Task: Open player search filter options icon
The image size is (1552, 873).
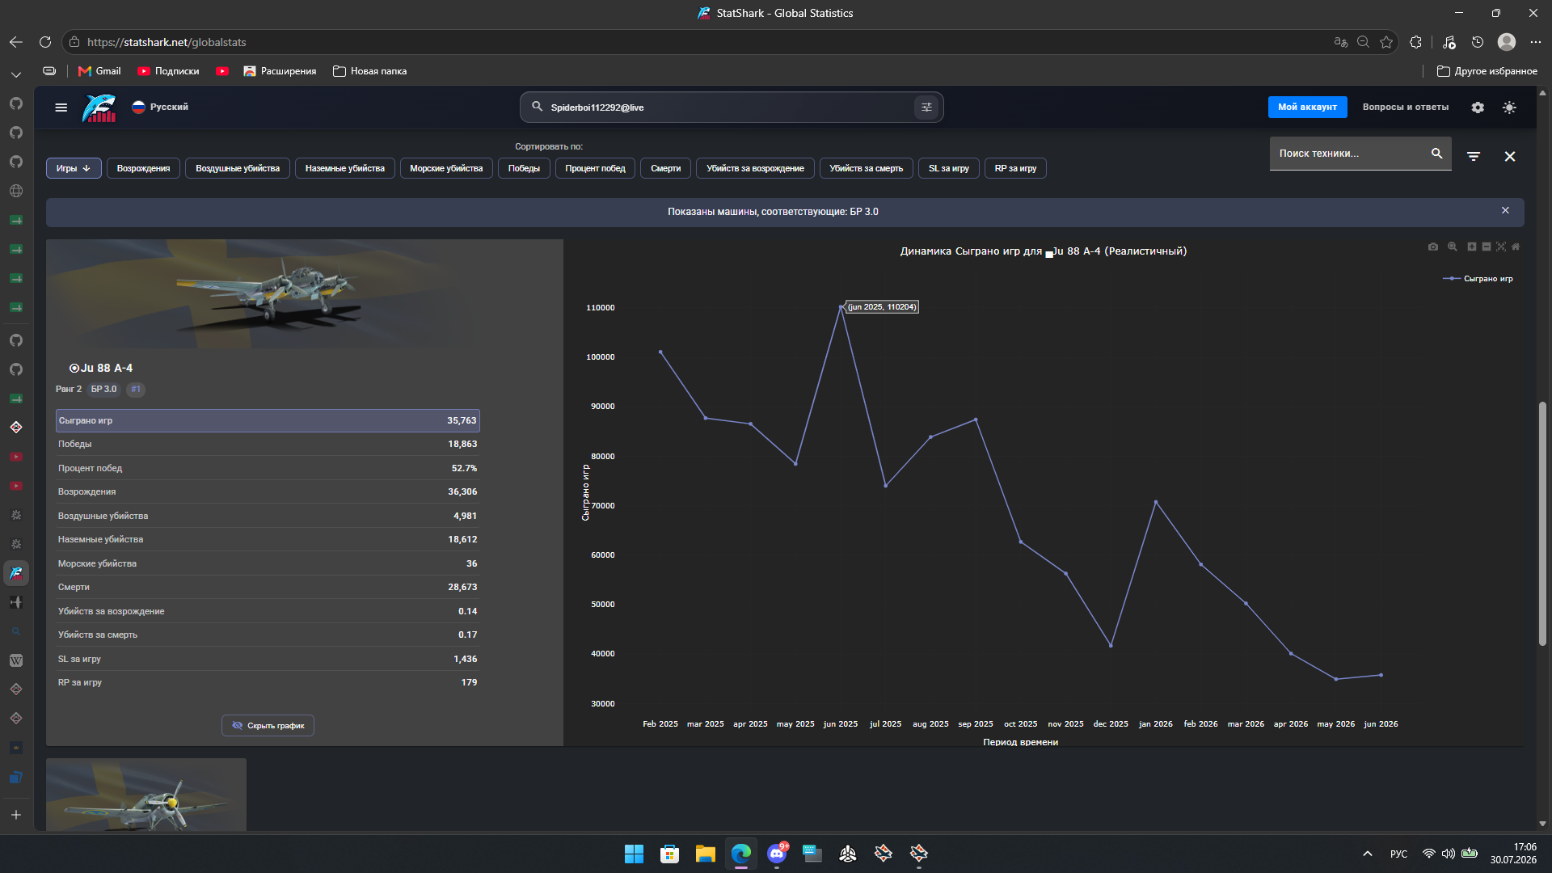Action: pos(926,108)
